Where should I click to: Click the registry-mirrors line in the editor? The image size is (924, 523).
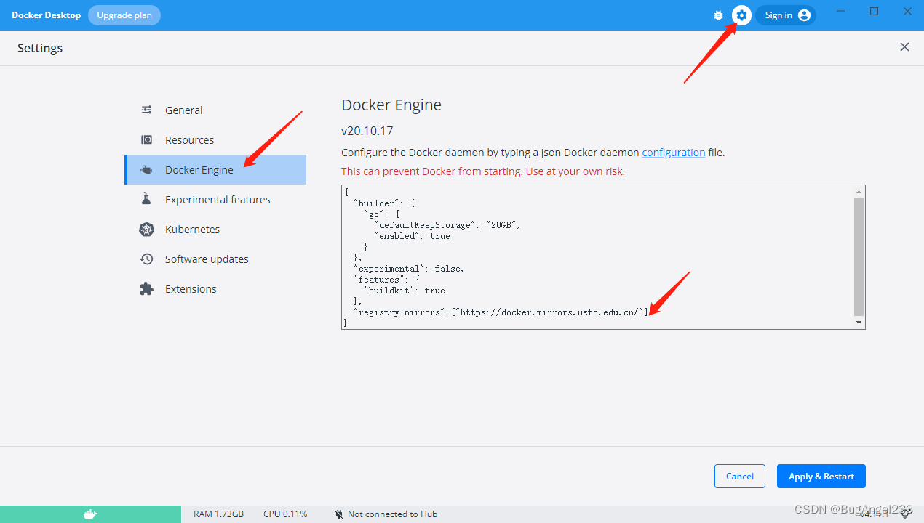(501, 312)
